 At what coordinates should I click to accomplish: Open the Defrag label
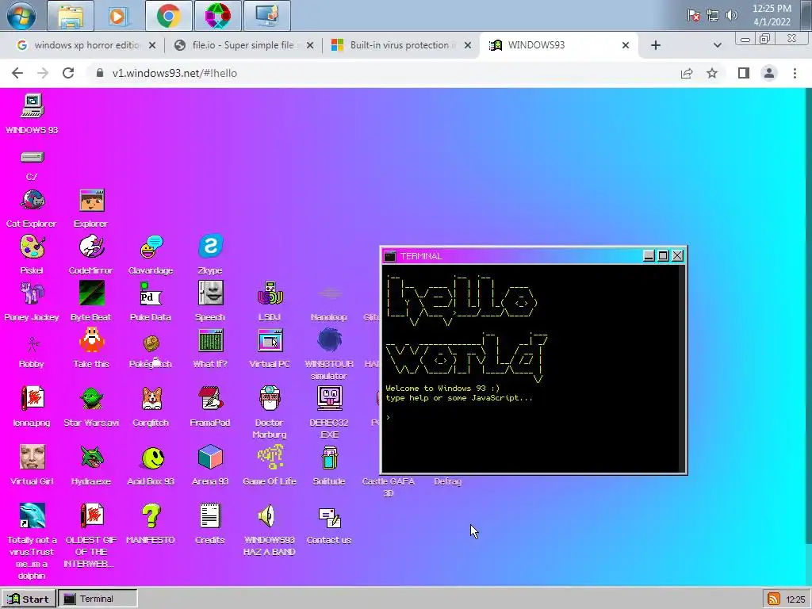tap(447, 481)
